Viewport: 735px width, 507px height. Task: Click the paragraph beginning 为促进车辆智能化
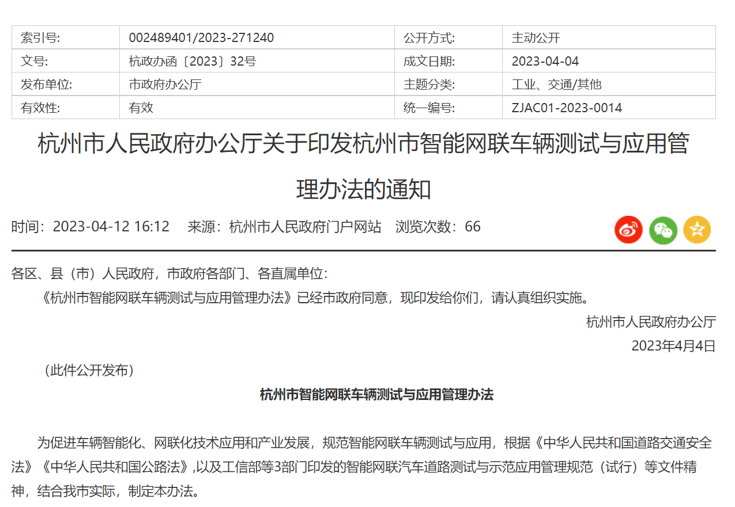point(361,467)
